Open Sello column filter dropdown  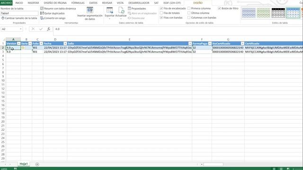(190, 43)
